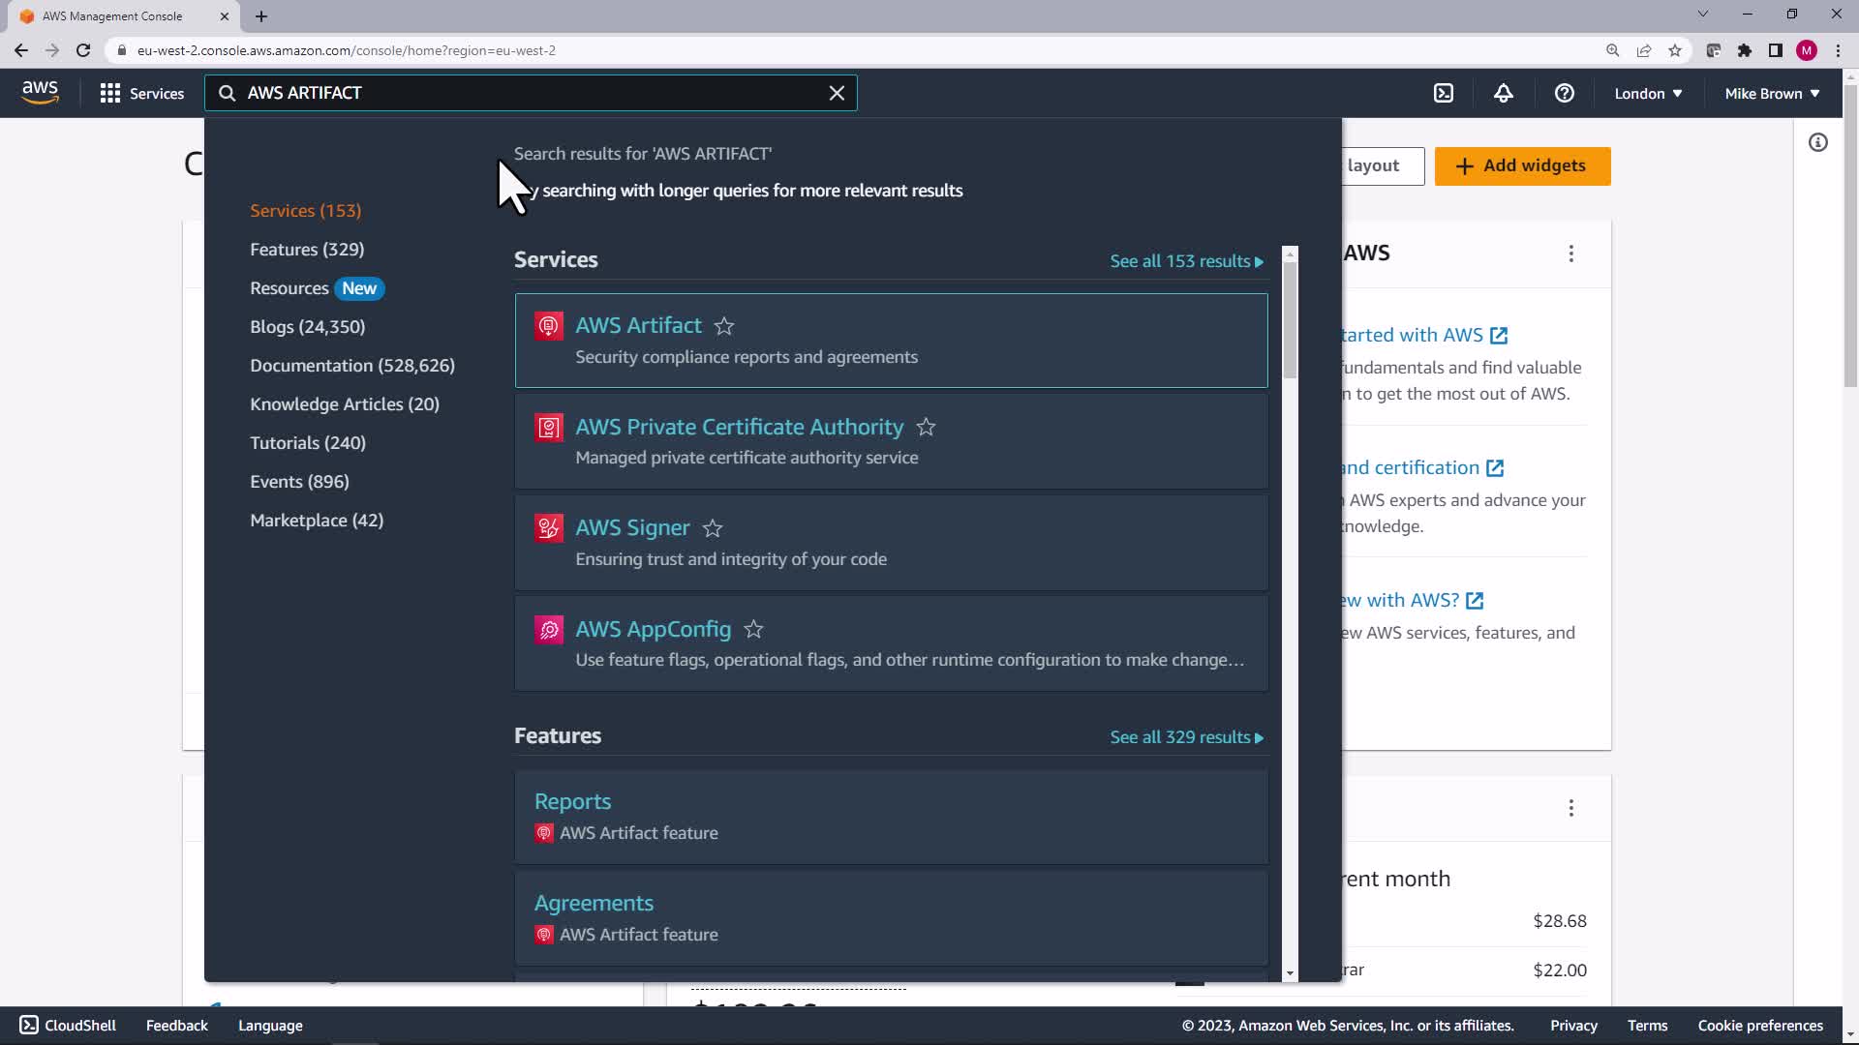The image size is (1859, 1045).
Task: Click the search results scrollbar down arrow
Action: point(1290,973)
